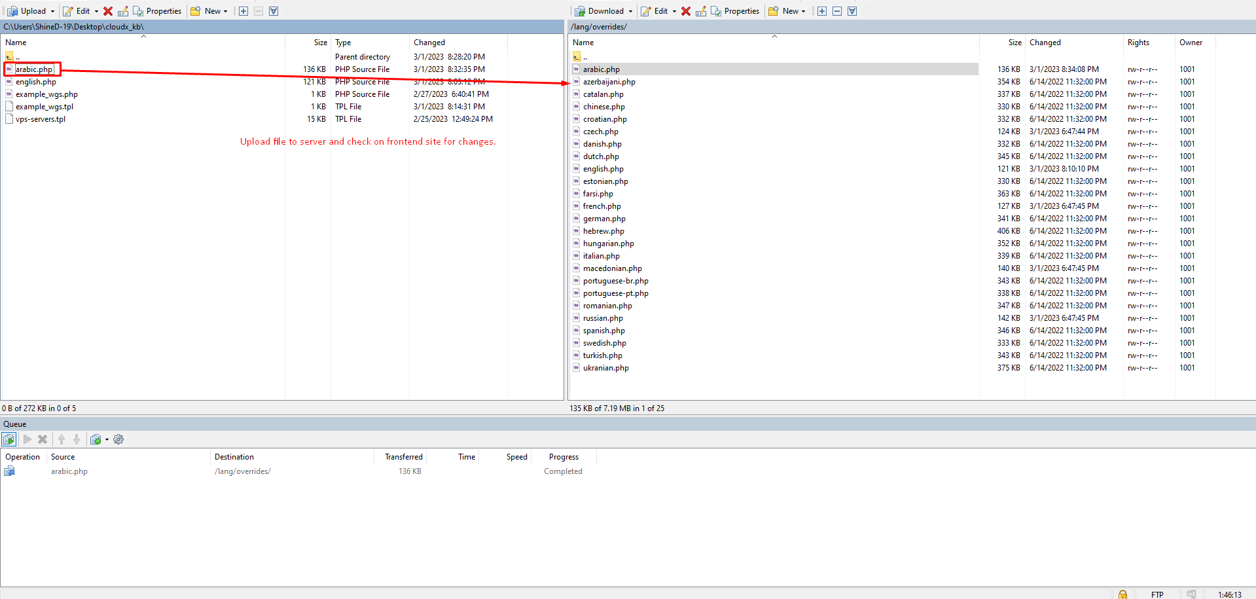
Task: Click the Rename icon in remote toolbar
Action: (x=701, y=11)
